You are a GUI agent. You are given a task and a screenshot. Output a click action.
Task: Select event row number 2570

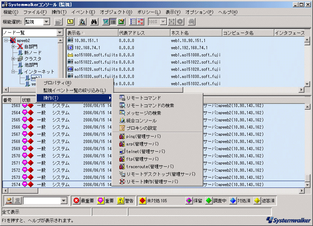(154, 156)
